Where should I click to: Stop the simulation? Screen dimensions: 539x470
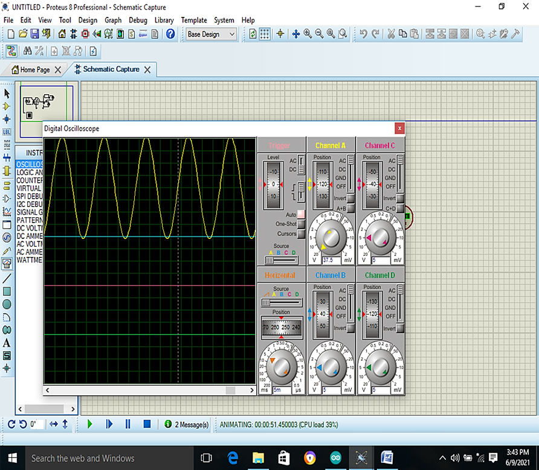147,424
